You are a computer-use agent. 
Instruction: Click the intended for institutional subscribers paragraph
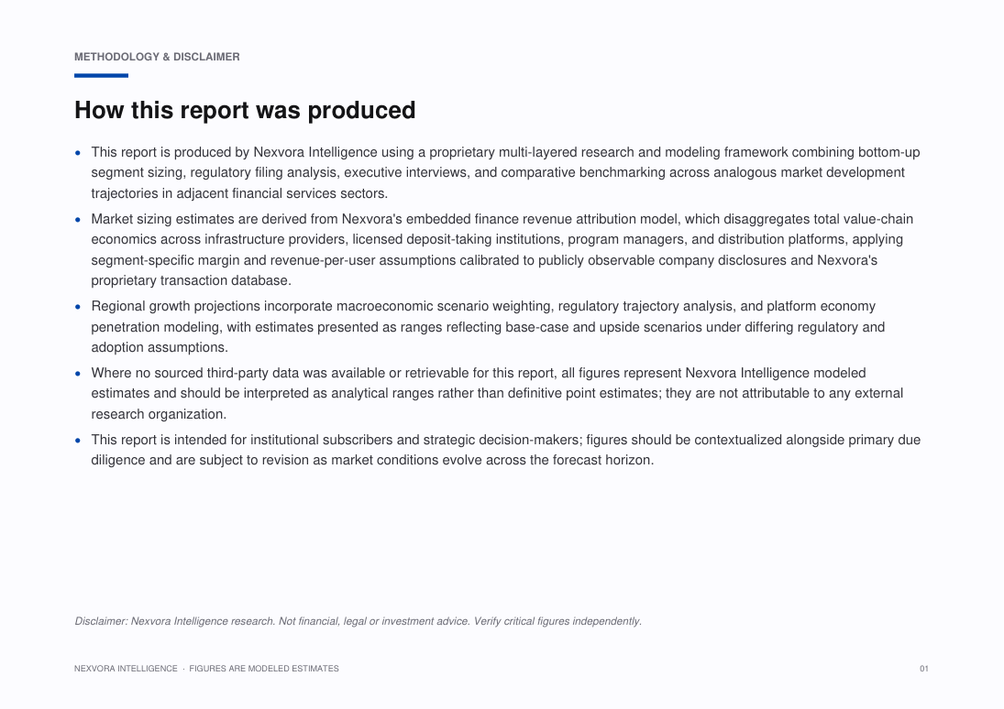(x=506, y=450)
